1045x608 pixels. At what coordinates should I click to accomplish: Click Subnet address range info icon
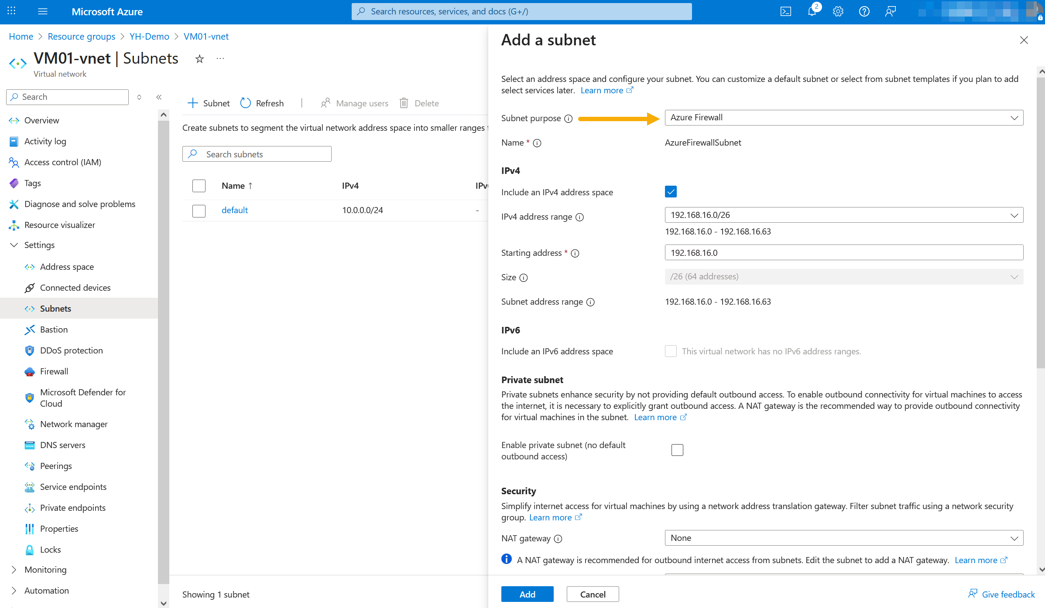pyautogui.click(x=590, y=302)
